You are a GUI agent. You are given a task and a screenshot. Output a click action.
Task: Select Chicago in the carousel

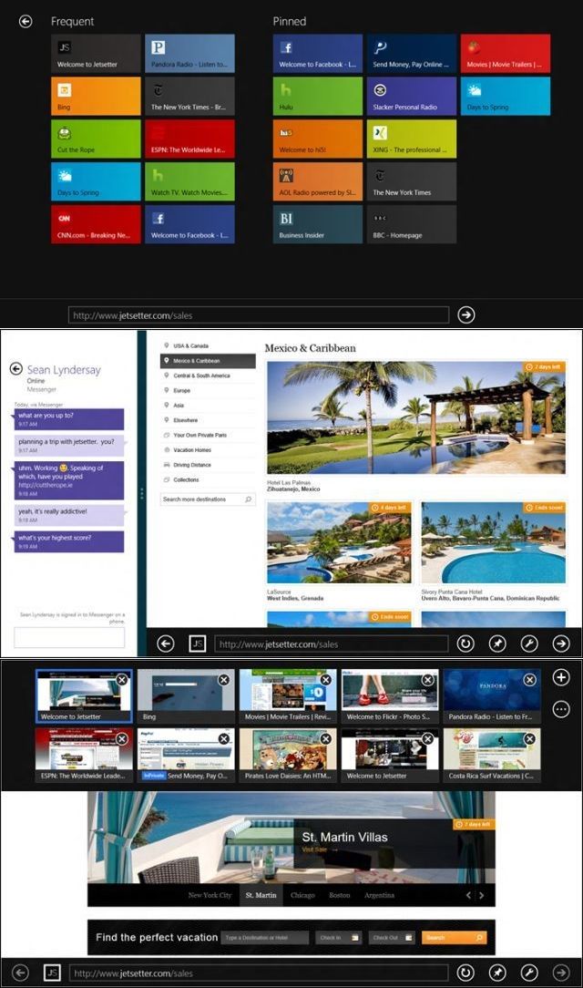[302, 895]
